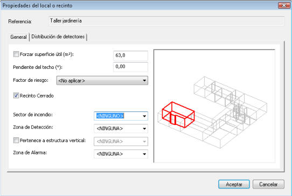This screenshot has width=292, height=196.
Task: Click the disabled estructura vertical dropdown
Action: [121, 142]
